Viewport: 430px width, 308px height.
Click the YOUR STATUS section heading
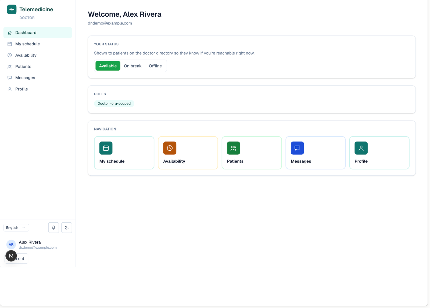point(106,44)
